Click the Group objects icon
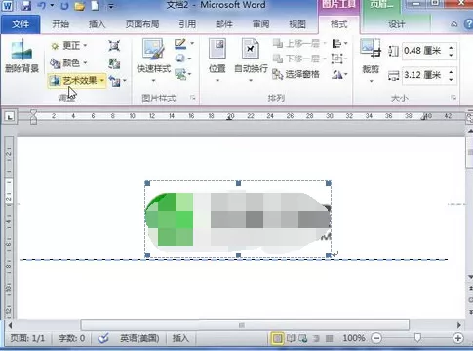 coord(336,58)
